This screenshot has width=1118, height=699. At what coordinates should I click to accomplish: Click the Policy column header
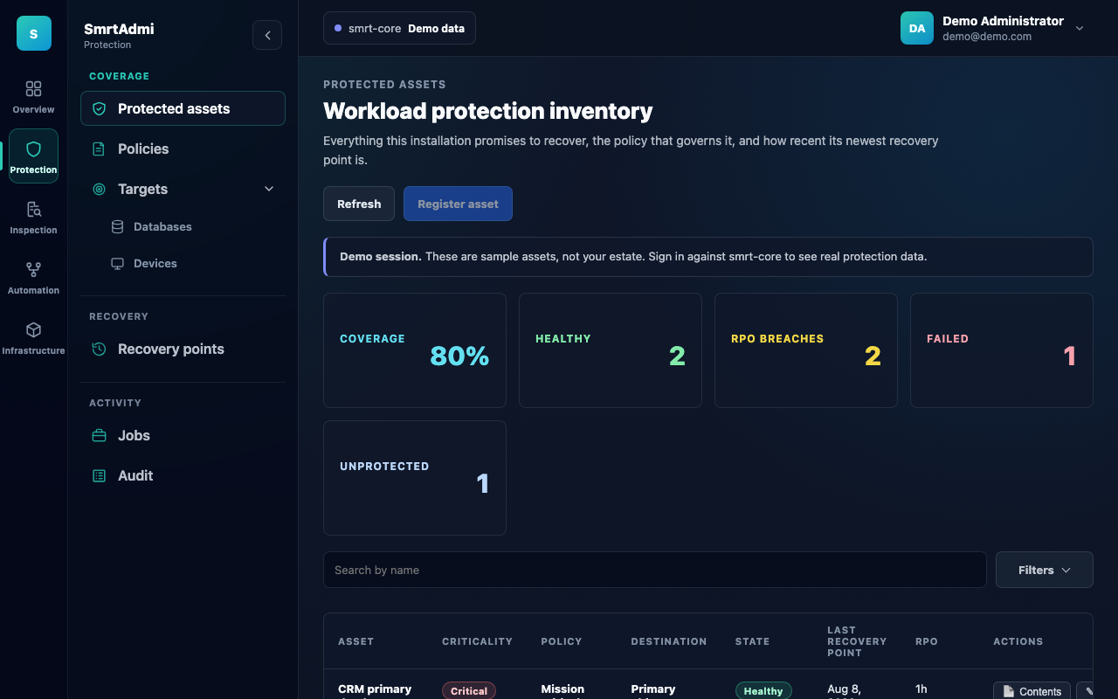pyautogui.click(x=562, y=641)
